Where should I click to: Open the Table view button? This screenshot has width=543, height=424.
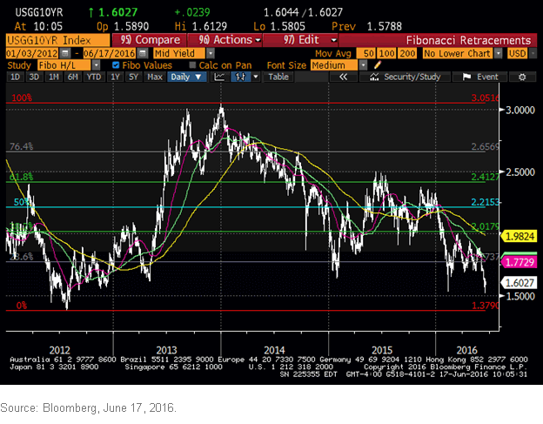click(278, 77)
